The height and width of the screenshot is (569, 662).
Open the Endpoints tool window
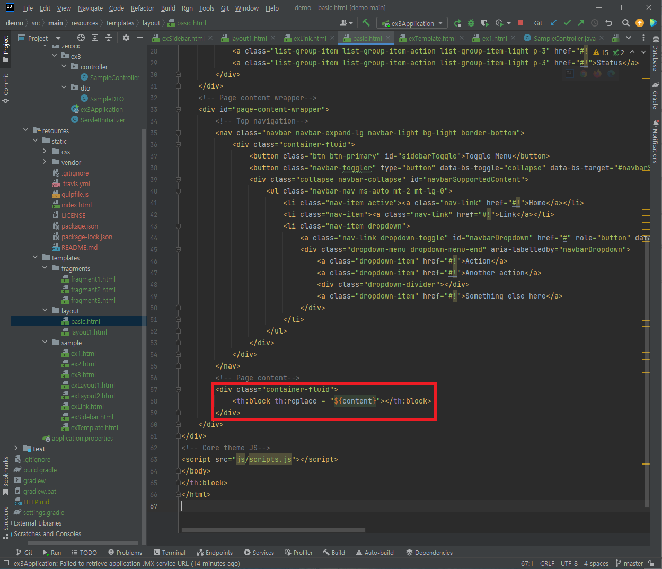pyautogui.click(x=215, y=552)
